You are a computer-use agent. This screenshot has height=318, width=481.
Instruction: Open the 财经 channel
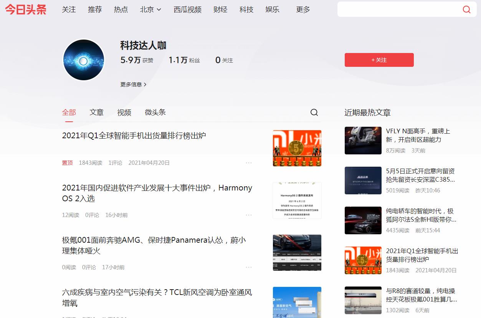[x=220, y=10]
